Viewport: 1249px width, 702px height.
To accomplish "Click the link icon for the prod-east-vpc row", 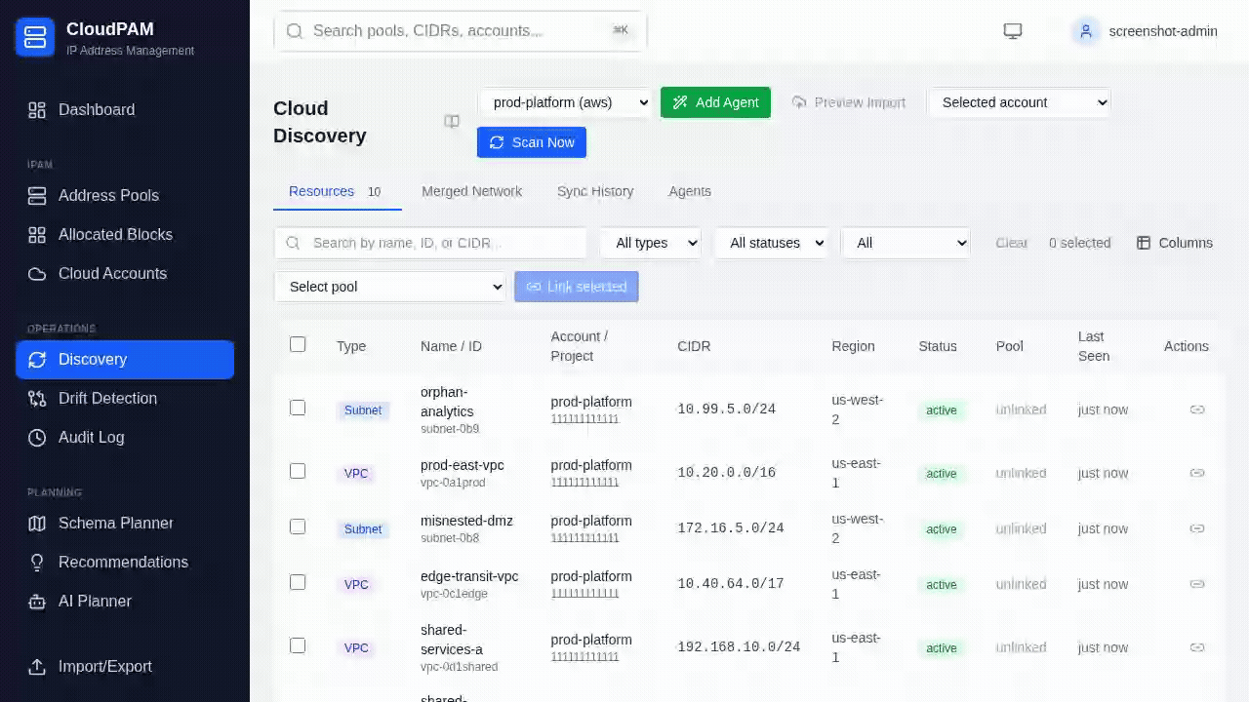I will [x=1197, y=473].
